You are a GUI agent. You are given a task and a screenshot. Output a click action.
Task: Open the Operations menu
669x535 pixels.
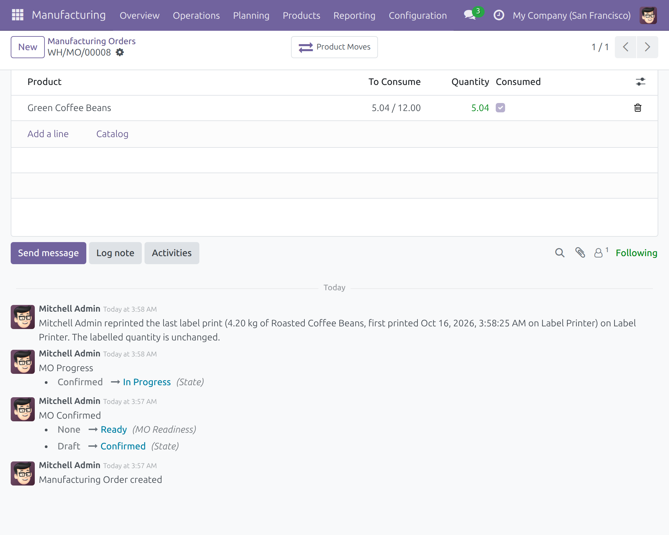pos(196,15)
